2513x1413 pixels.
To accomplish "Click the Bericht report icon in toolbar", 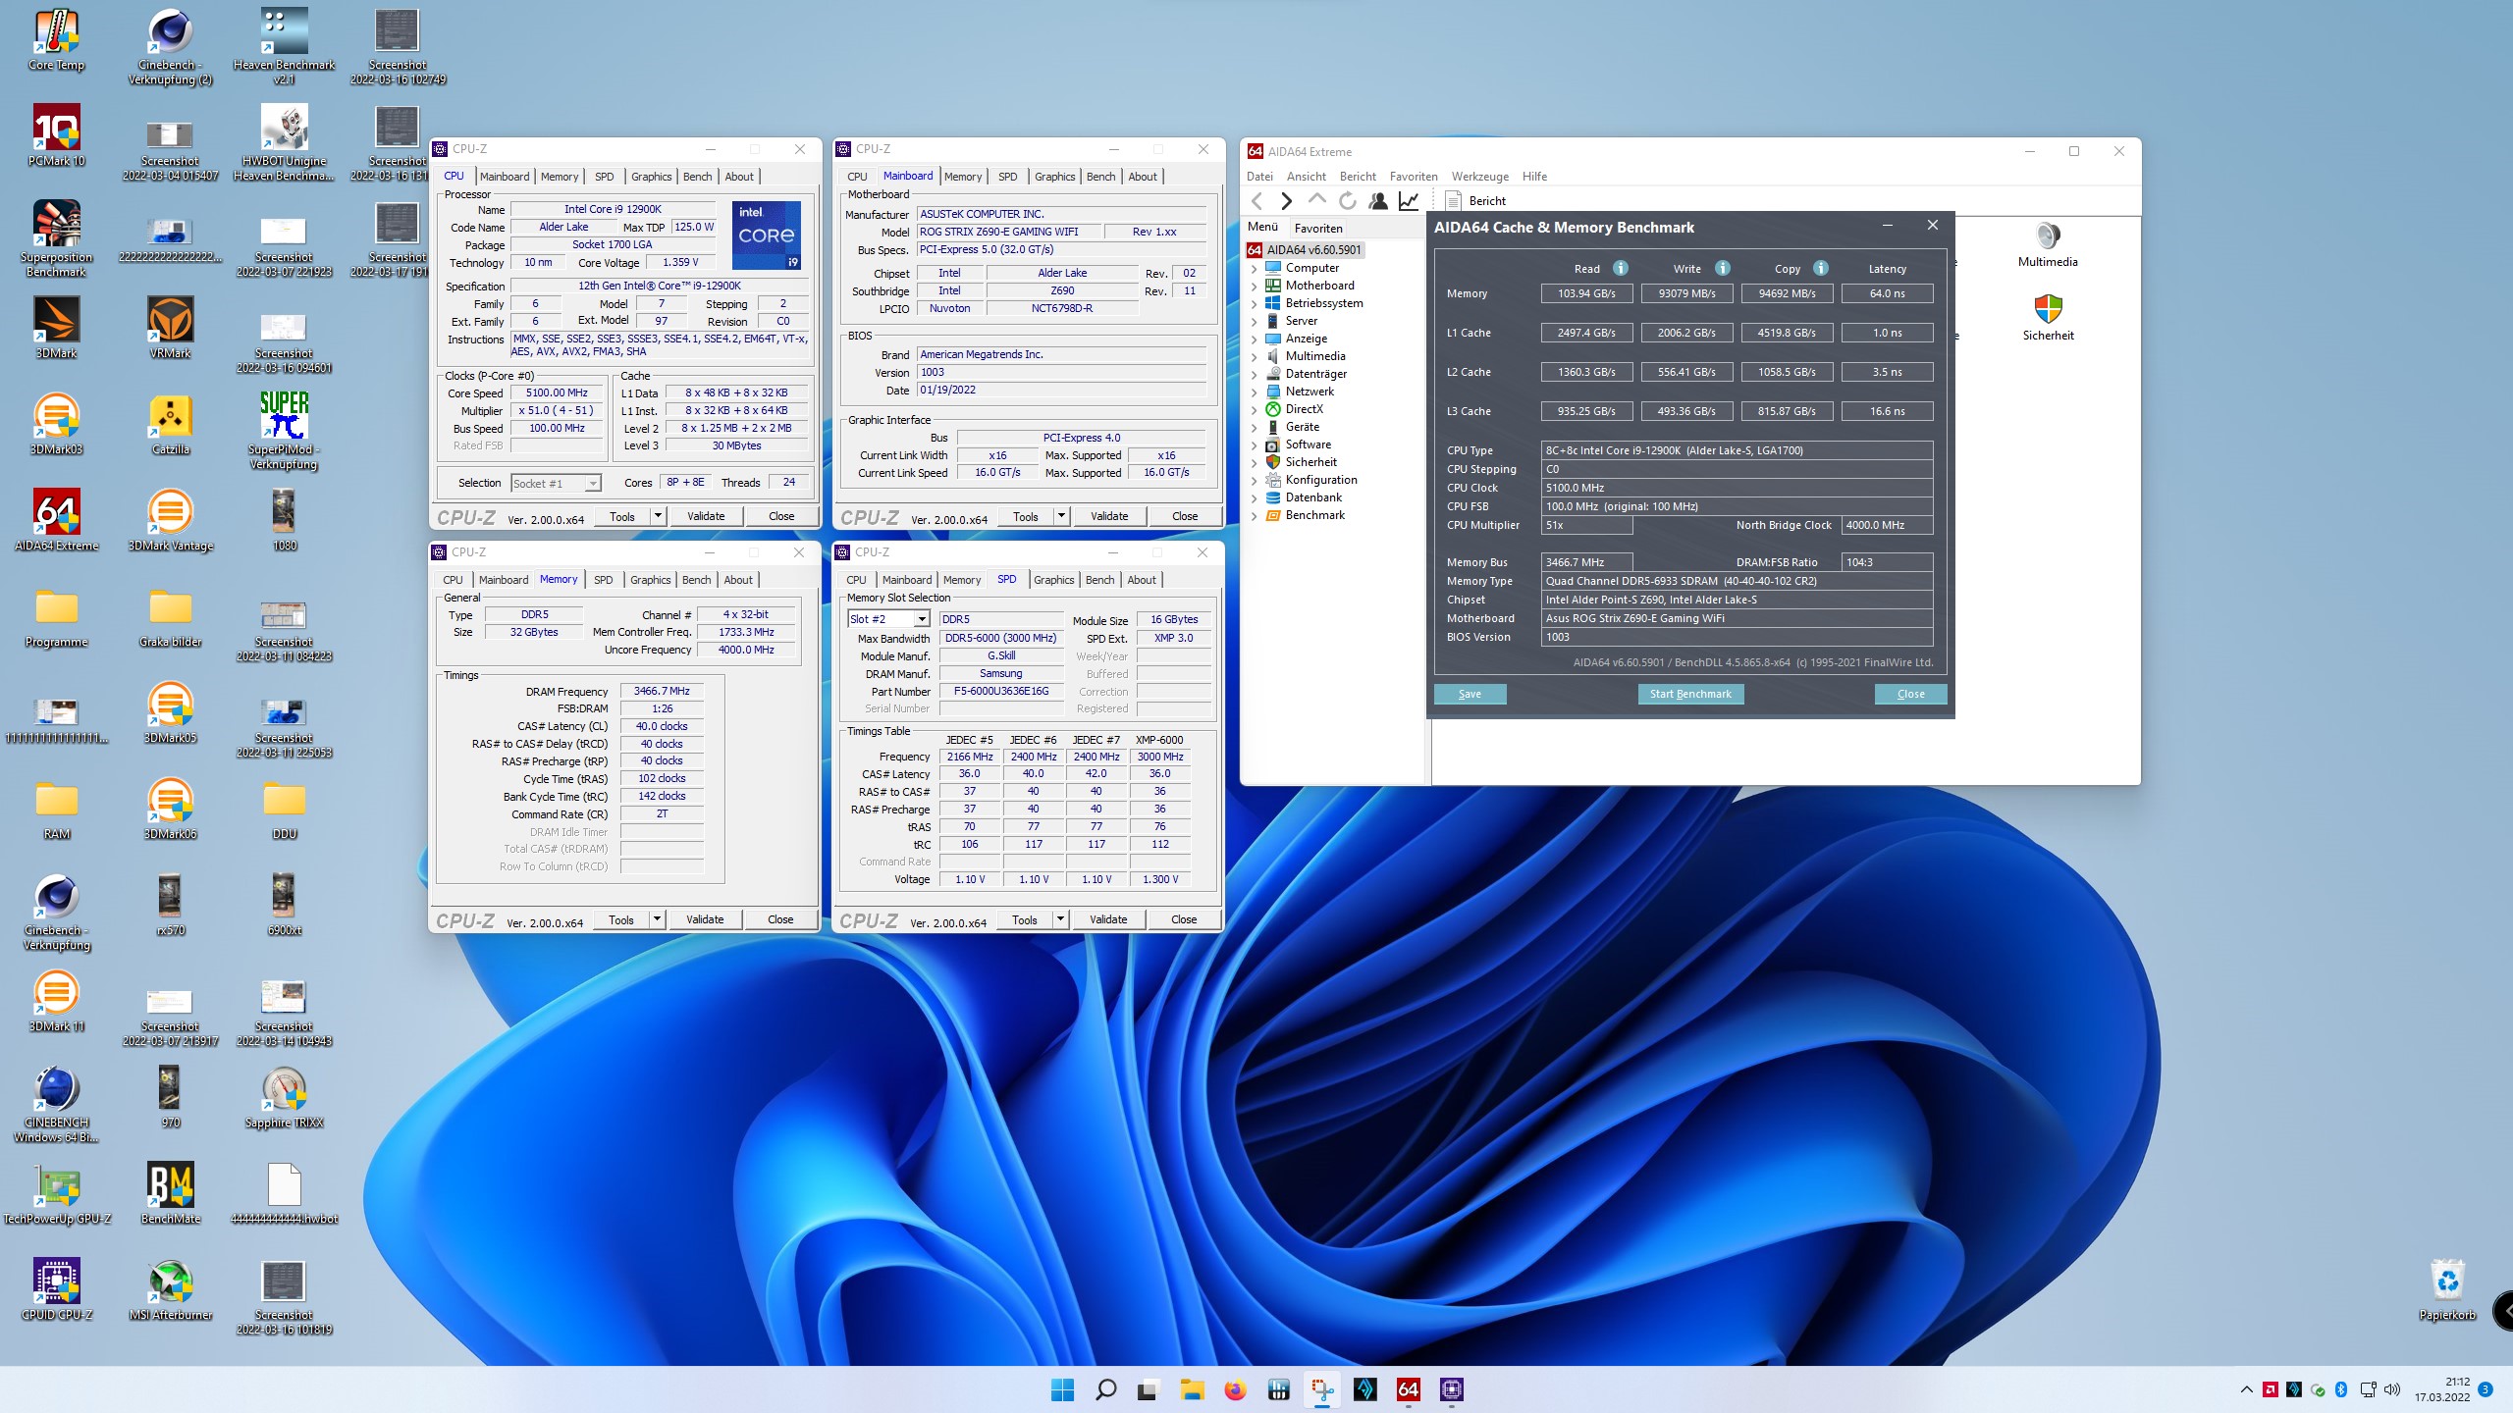I will click(1454, 201).
